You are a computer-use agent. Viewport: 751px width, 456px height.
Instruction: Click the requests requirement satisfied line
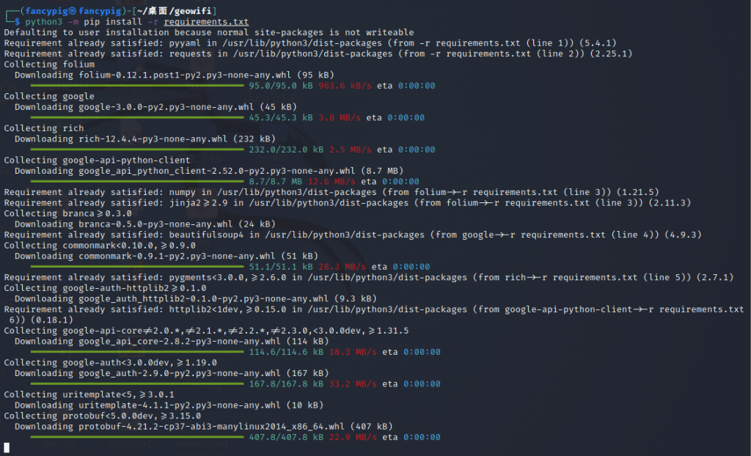318,54
